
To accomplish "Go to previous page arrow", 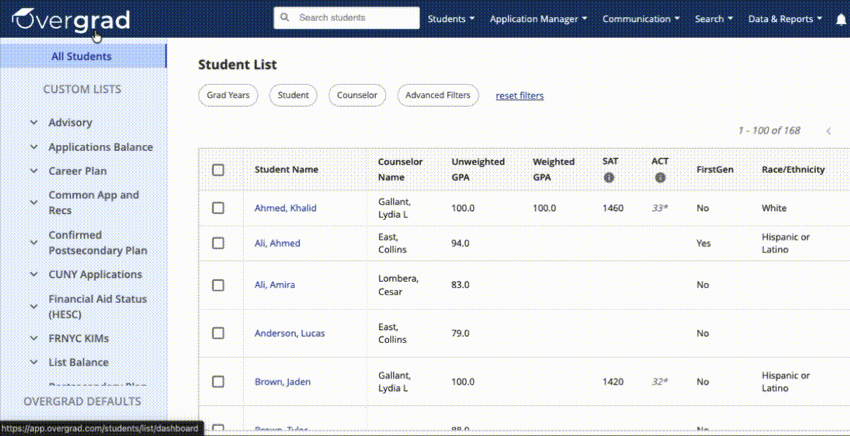I will [829, 131].
